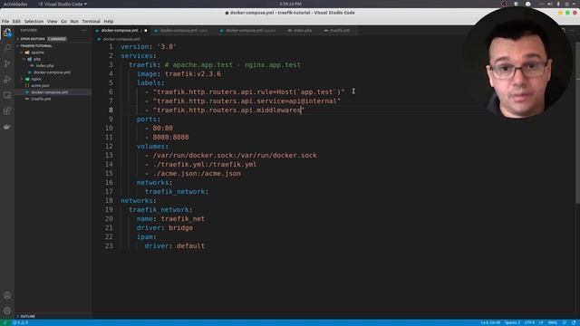Open the Remote Explorer view
Image resolution: width=580 pixels, height=326 pixels.
pos(7,95)
